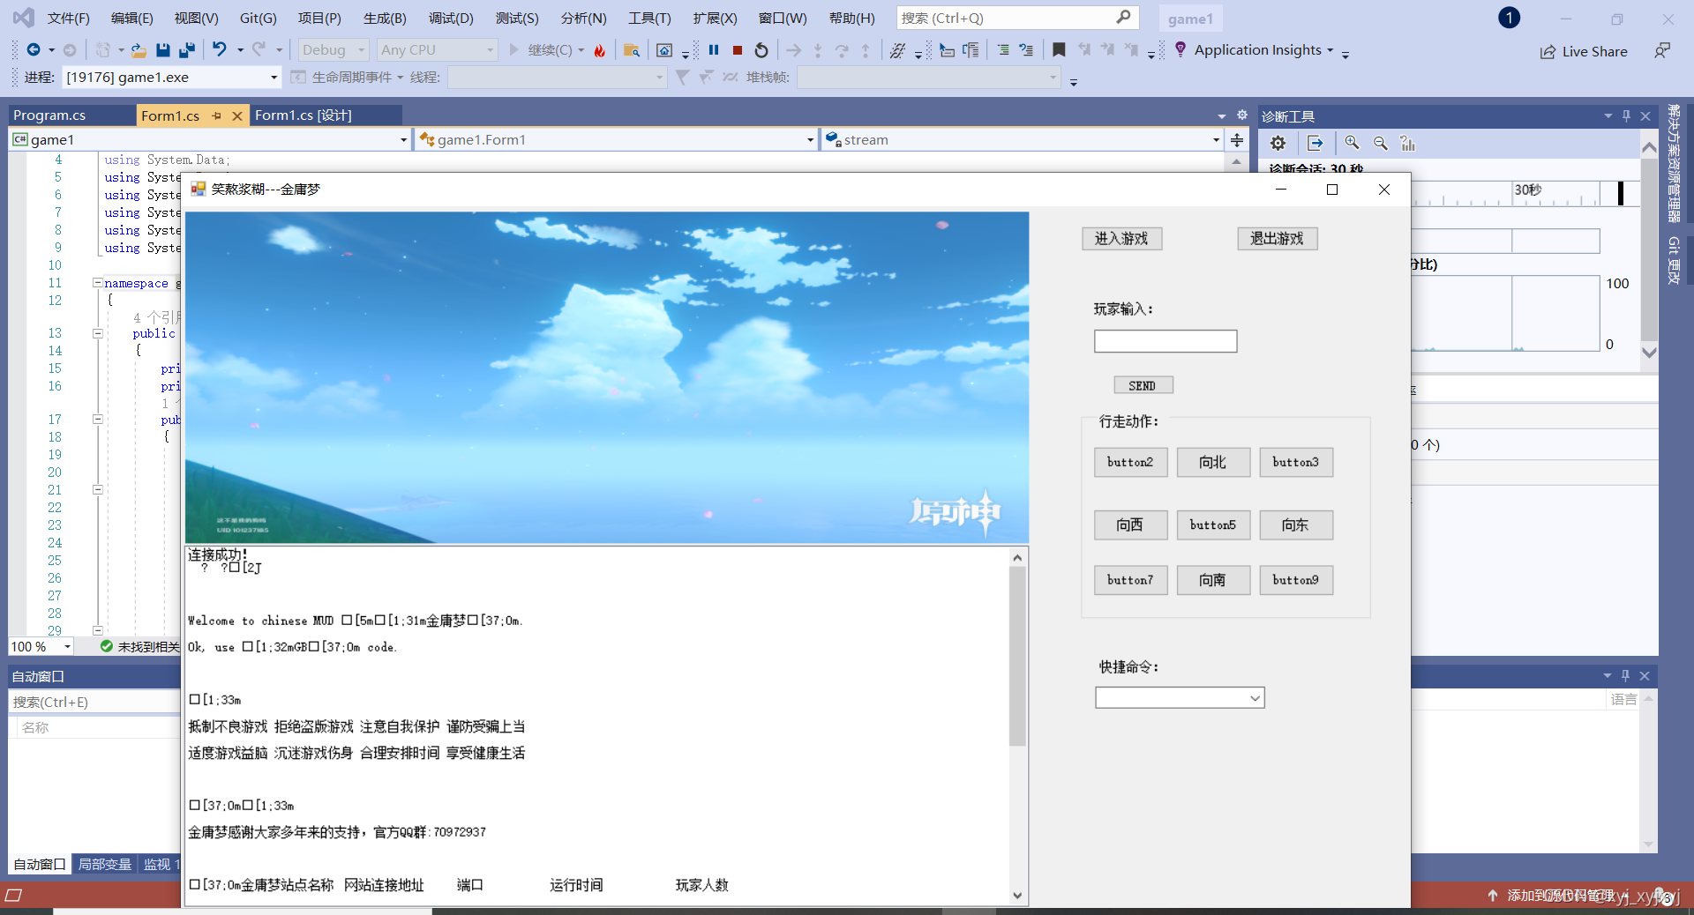Open a file with the Open icon
The height and width of the screenshot is (915, 1694).
click(139, 50)
